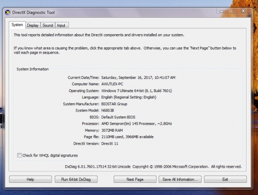Click Save All Information button
The height and width of the screenshot is (195, 258).
click(180, 179)
